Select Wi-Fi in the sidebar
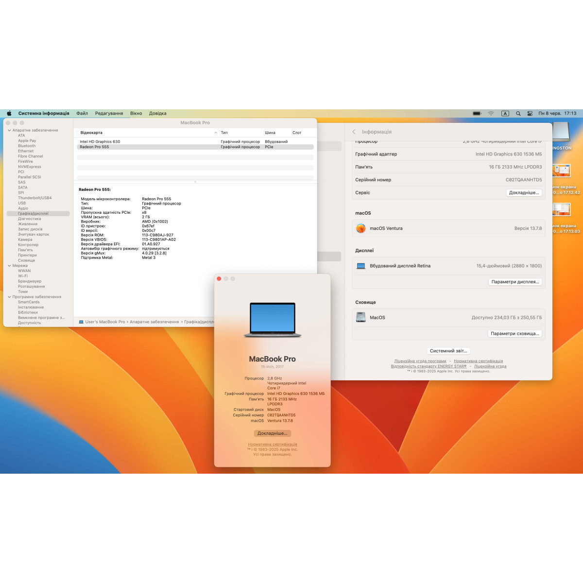This screenshot has width=583, height=583. (23, 276)
